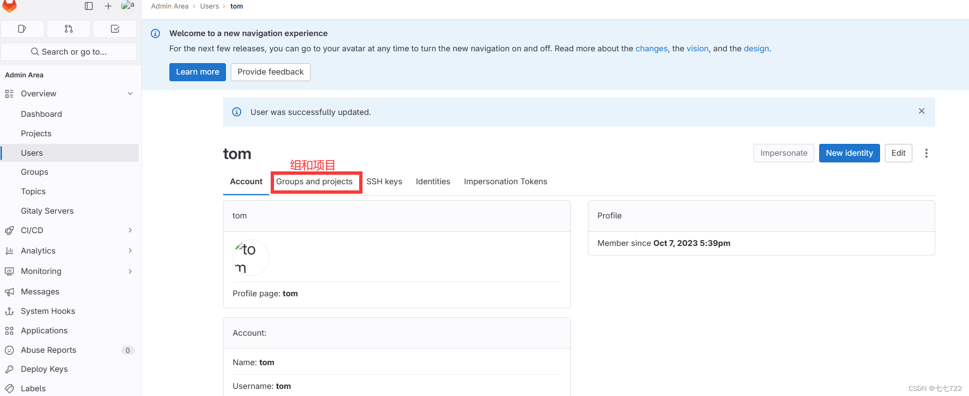
Task: Dismiss the User was successfully updated alert
Action: point(921,111)
